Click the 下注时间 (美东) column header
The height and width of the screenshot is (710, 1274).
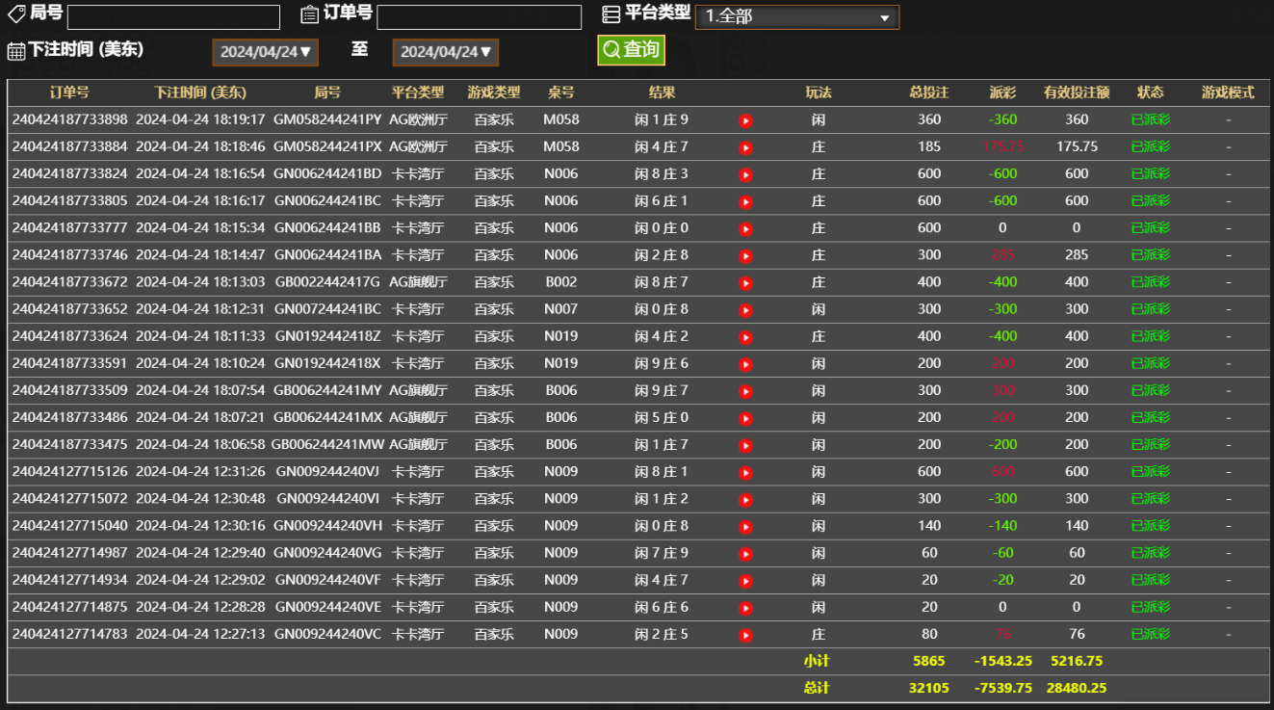tap(200, 92)
